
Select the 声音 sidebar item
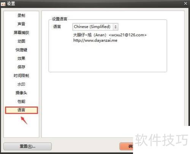coord(21,24)
